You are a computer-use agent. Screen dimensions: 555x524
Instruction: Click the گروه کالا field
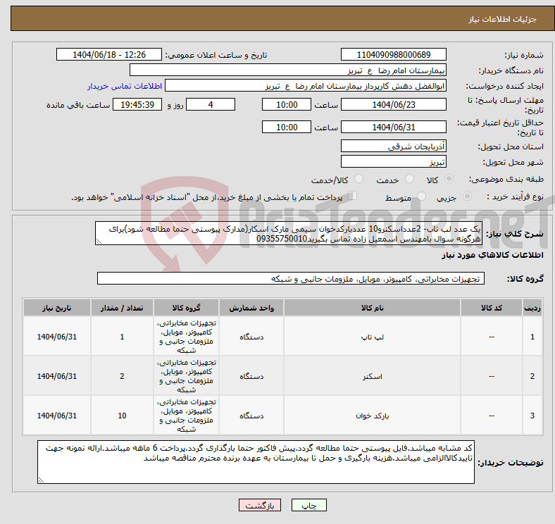pyautogui.click(x=289, y=279)
